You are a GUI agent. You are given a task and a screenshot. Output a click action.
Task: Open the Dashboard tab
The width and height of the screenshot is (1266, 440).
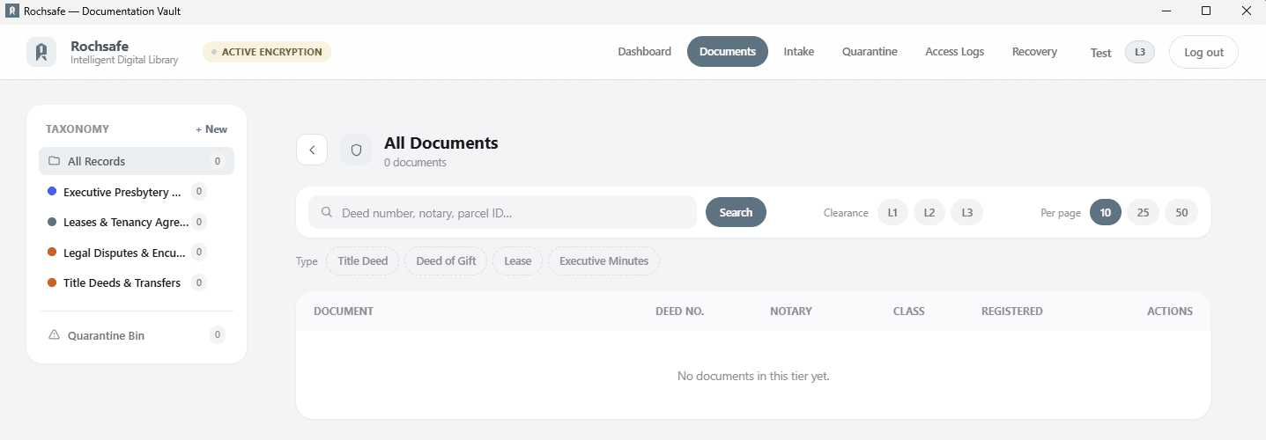point(644,52)
